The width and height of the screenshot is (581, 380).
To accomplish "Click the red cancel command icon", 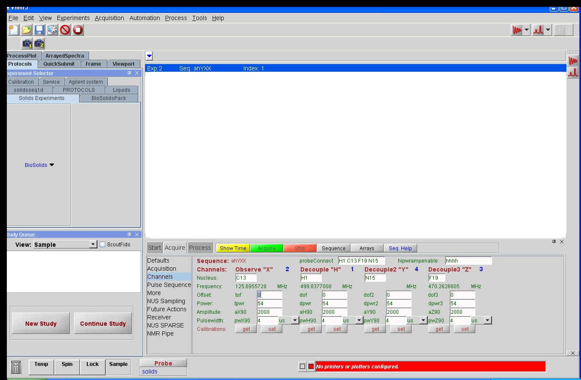I will pyautogui.click(x=65, y=30).
